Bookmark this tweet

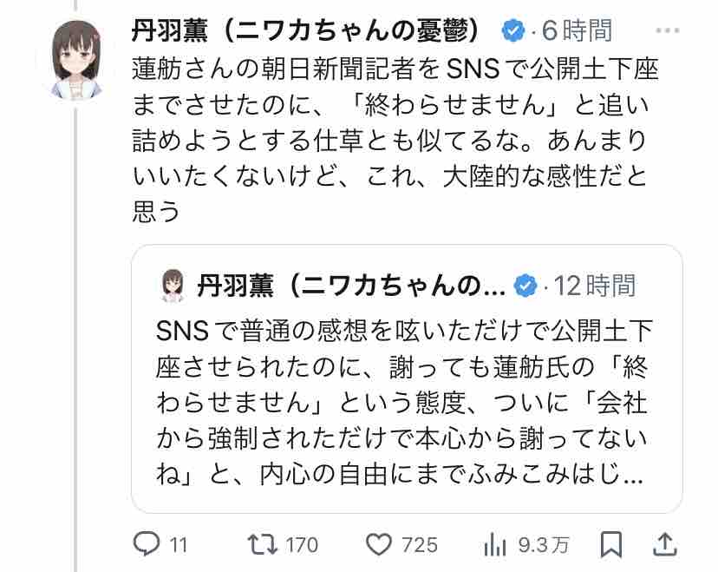pos(611,544)
